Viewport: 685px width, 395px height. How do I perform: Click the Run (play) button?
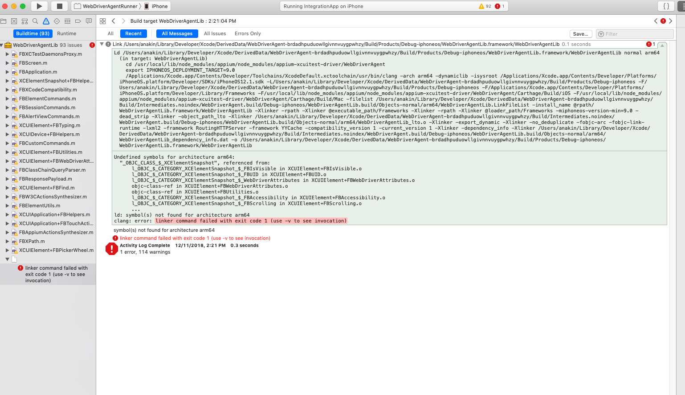pyautogui.click(x=39, y=6)
